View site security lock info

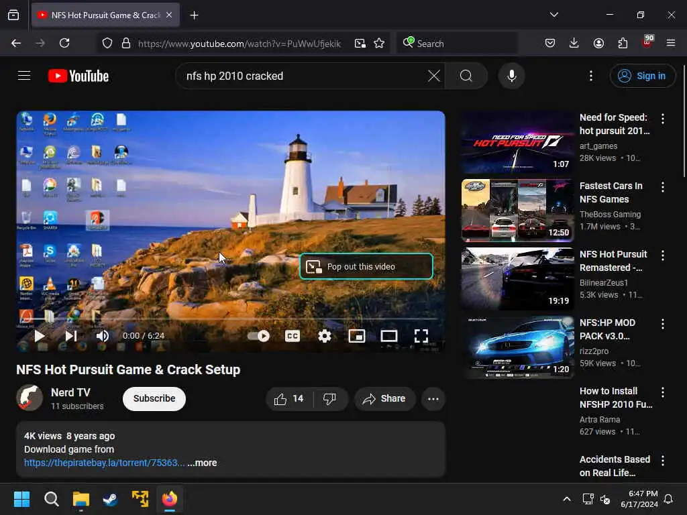click(x=126, y=44)
